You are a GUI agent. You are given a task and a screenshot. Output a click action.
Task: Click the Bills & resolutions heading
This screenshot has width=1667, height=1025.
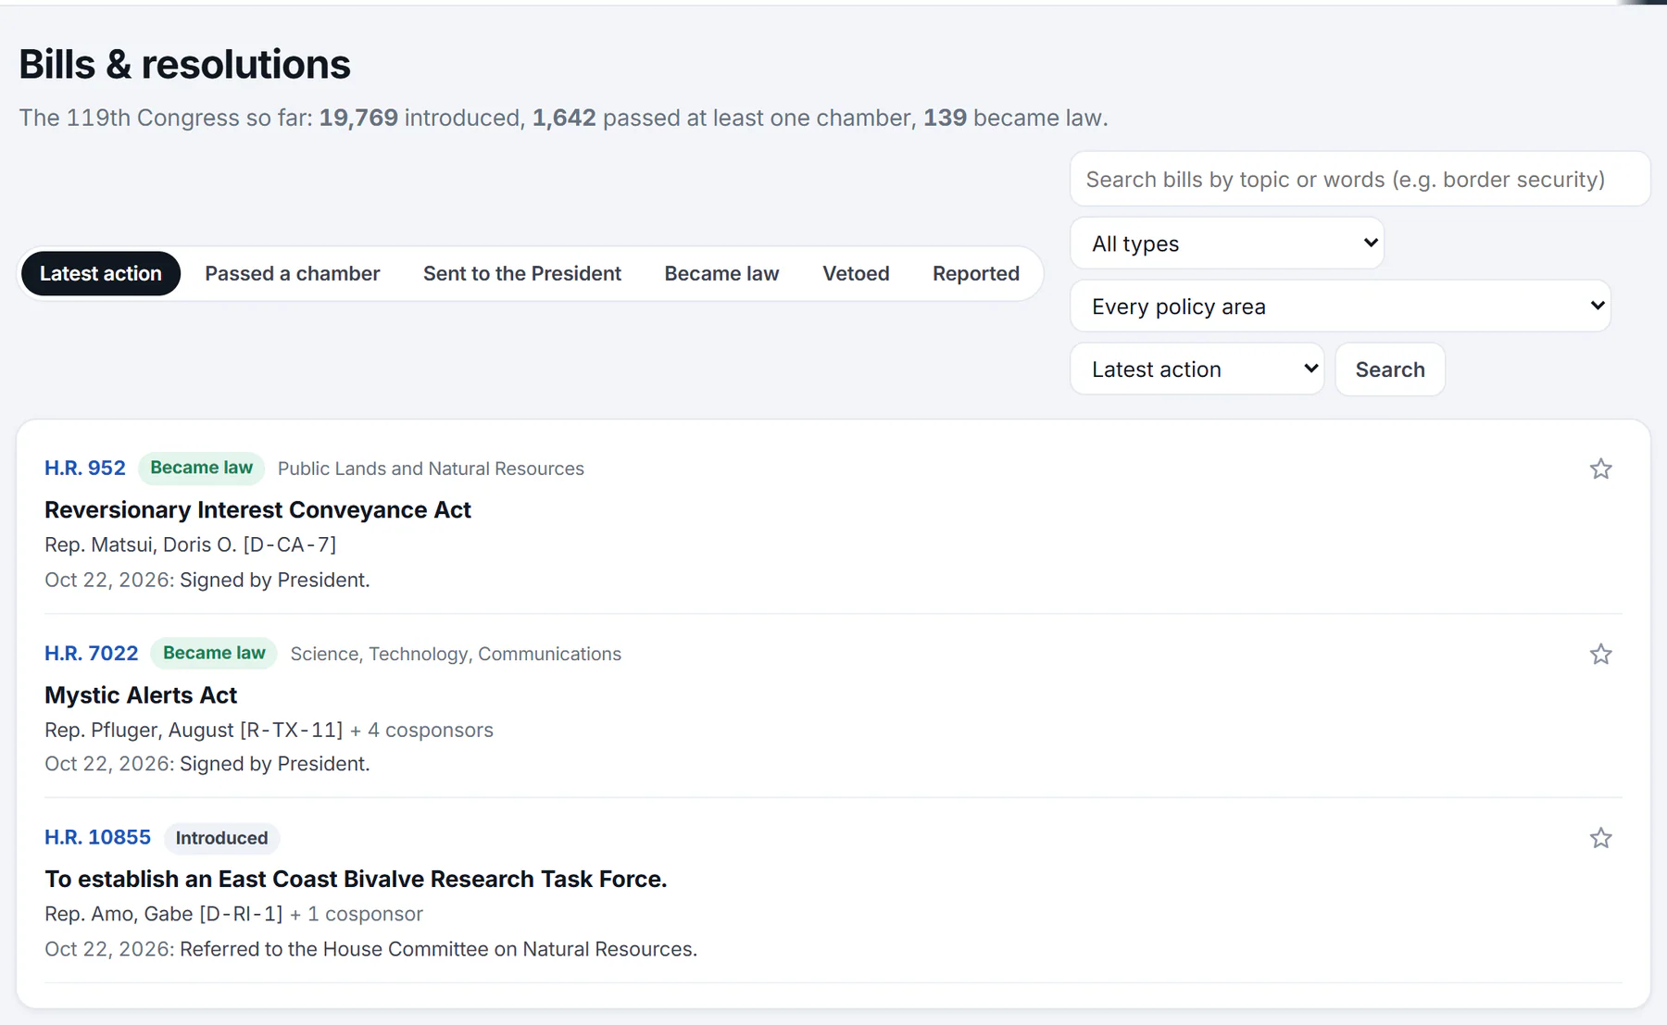[x=184, y=65]
